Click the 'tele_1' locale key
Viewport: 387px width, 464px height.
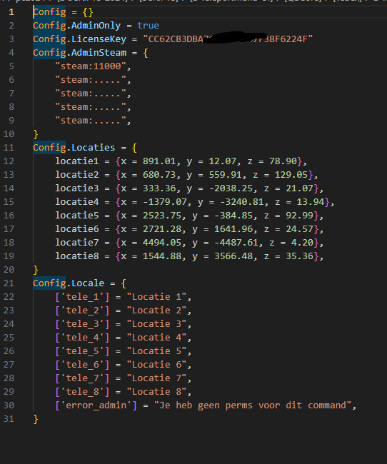(x=82, y=297)
